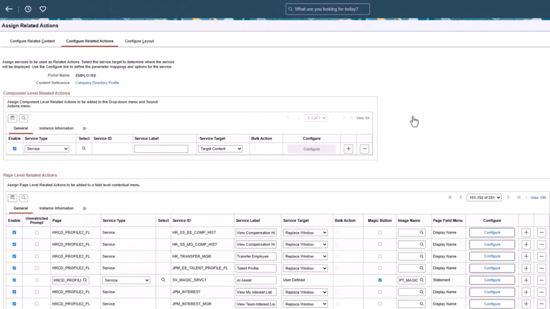Delete the SV_MAGIC_SRVC1 row
This screenshot has height=309, width=550.
(x=541, y=280)
